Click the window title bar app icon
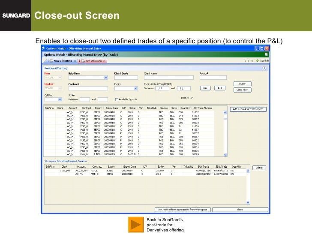 (x=44, y=48)
